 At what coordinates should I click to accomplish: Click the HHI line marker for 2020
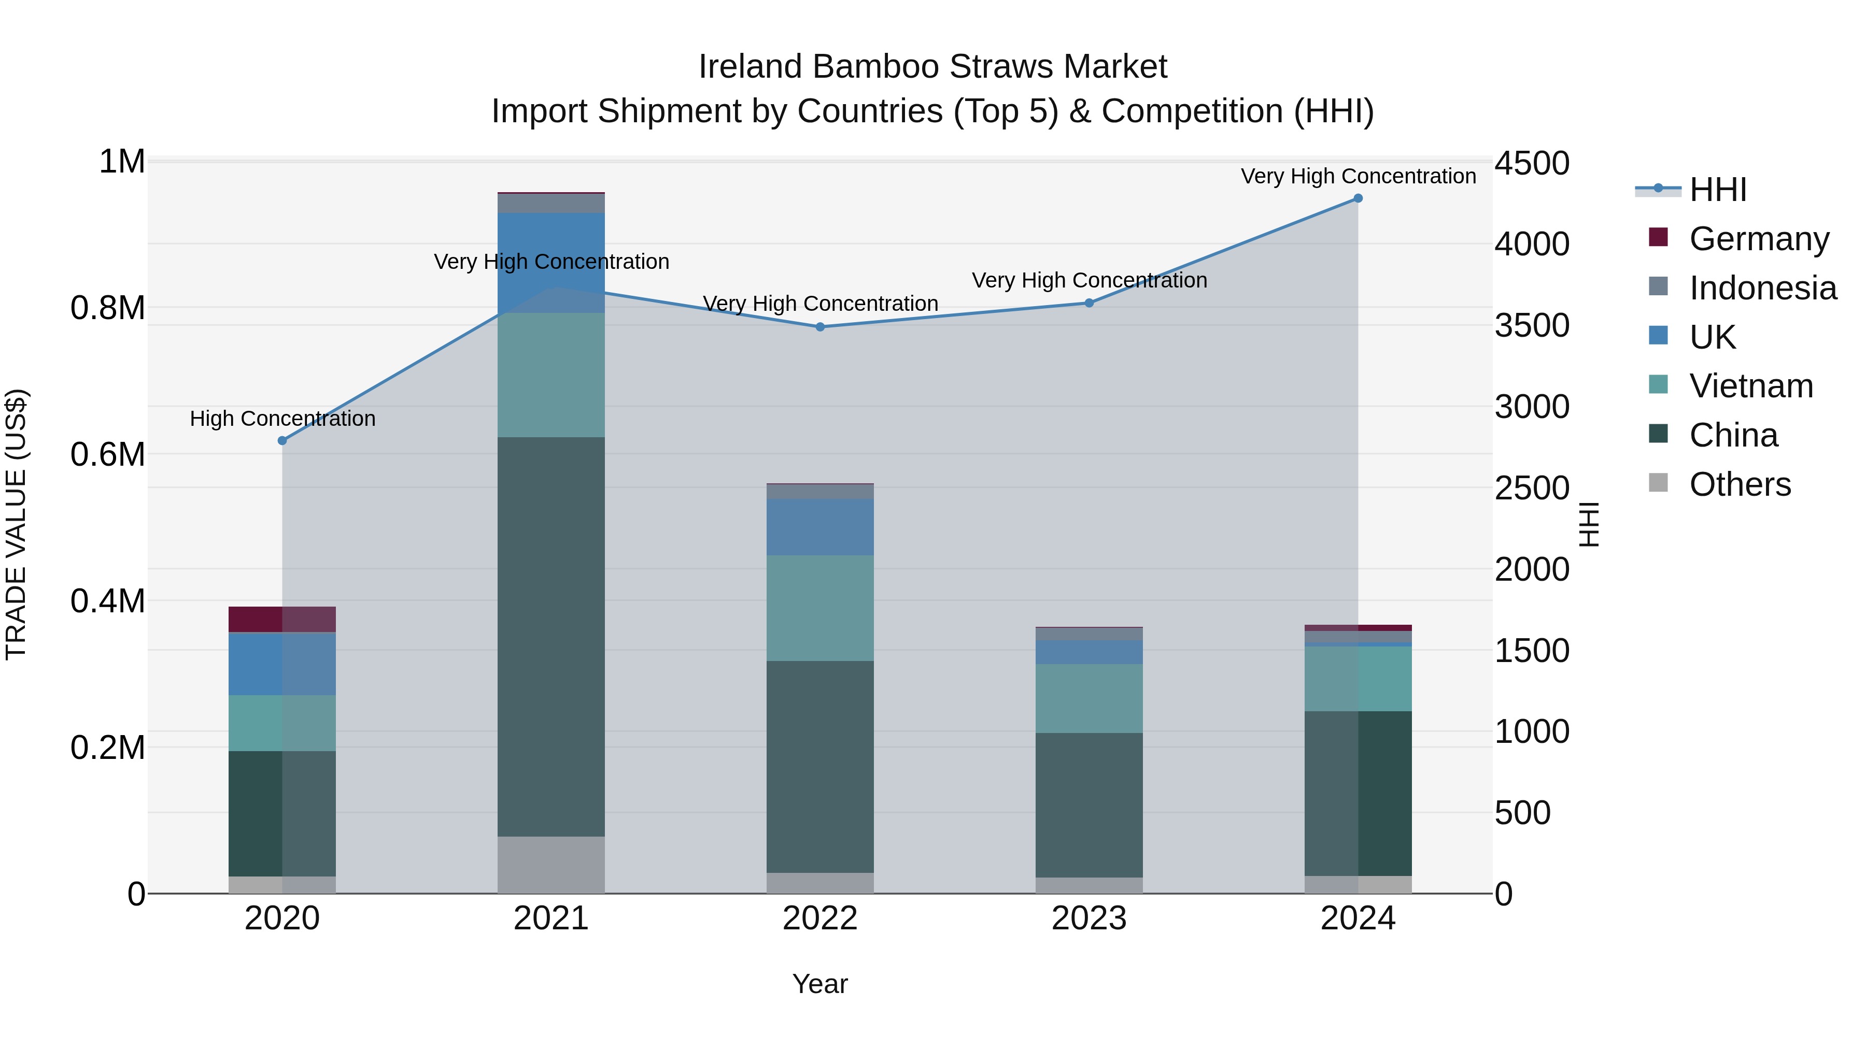tap(282, 440)
